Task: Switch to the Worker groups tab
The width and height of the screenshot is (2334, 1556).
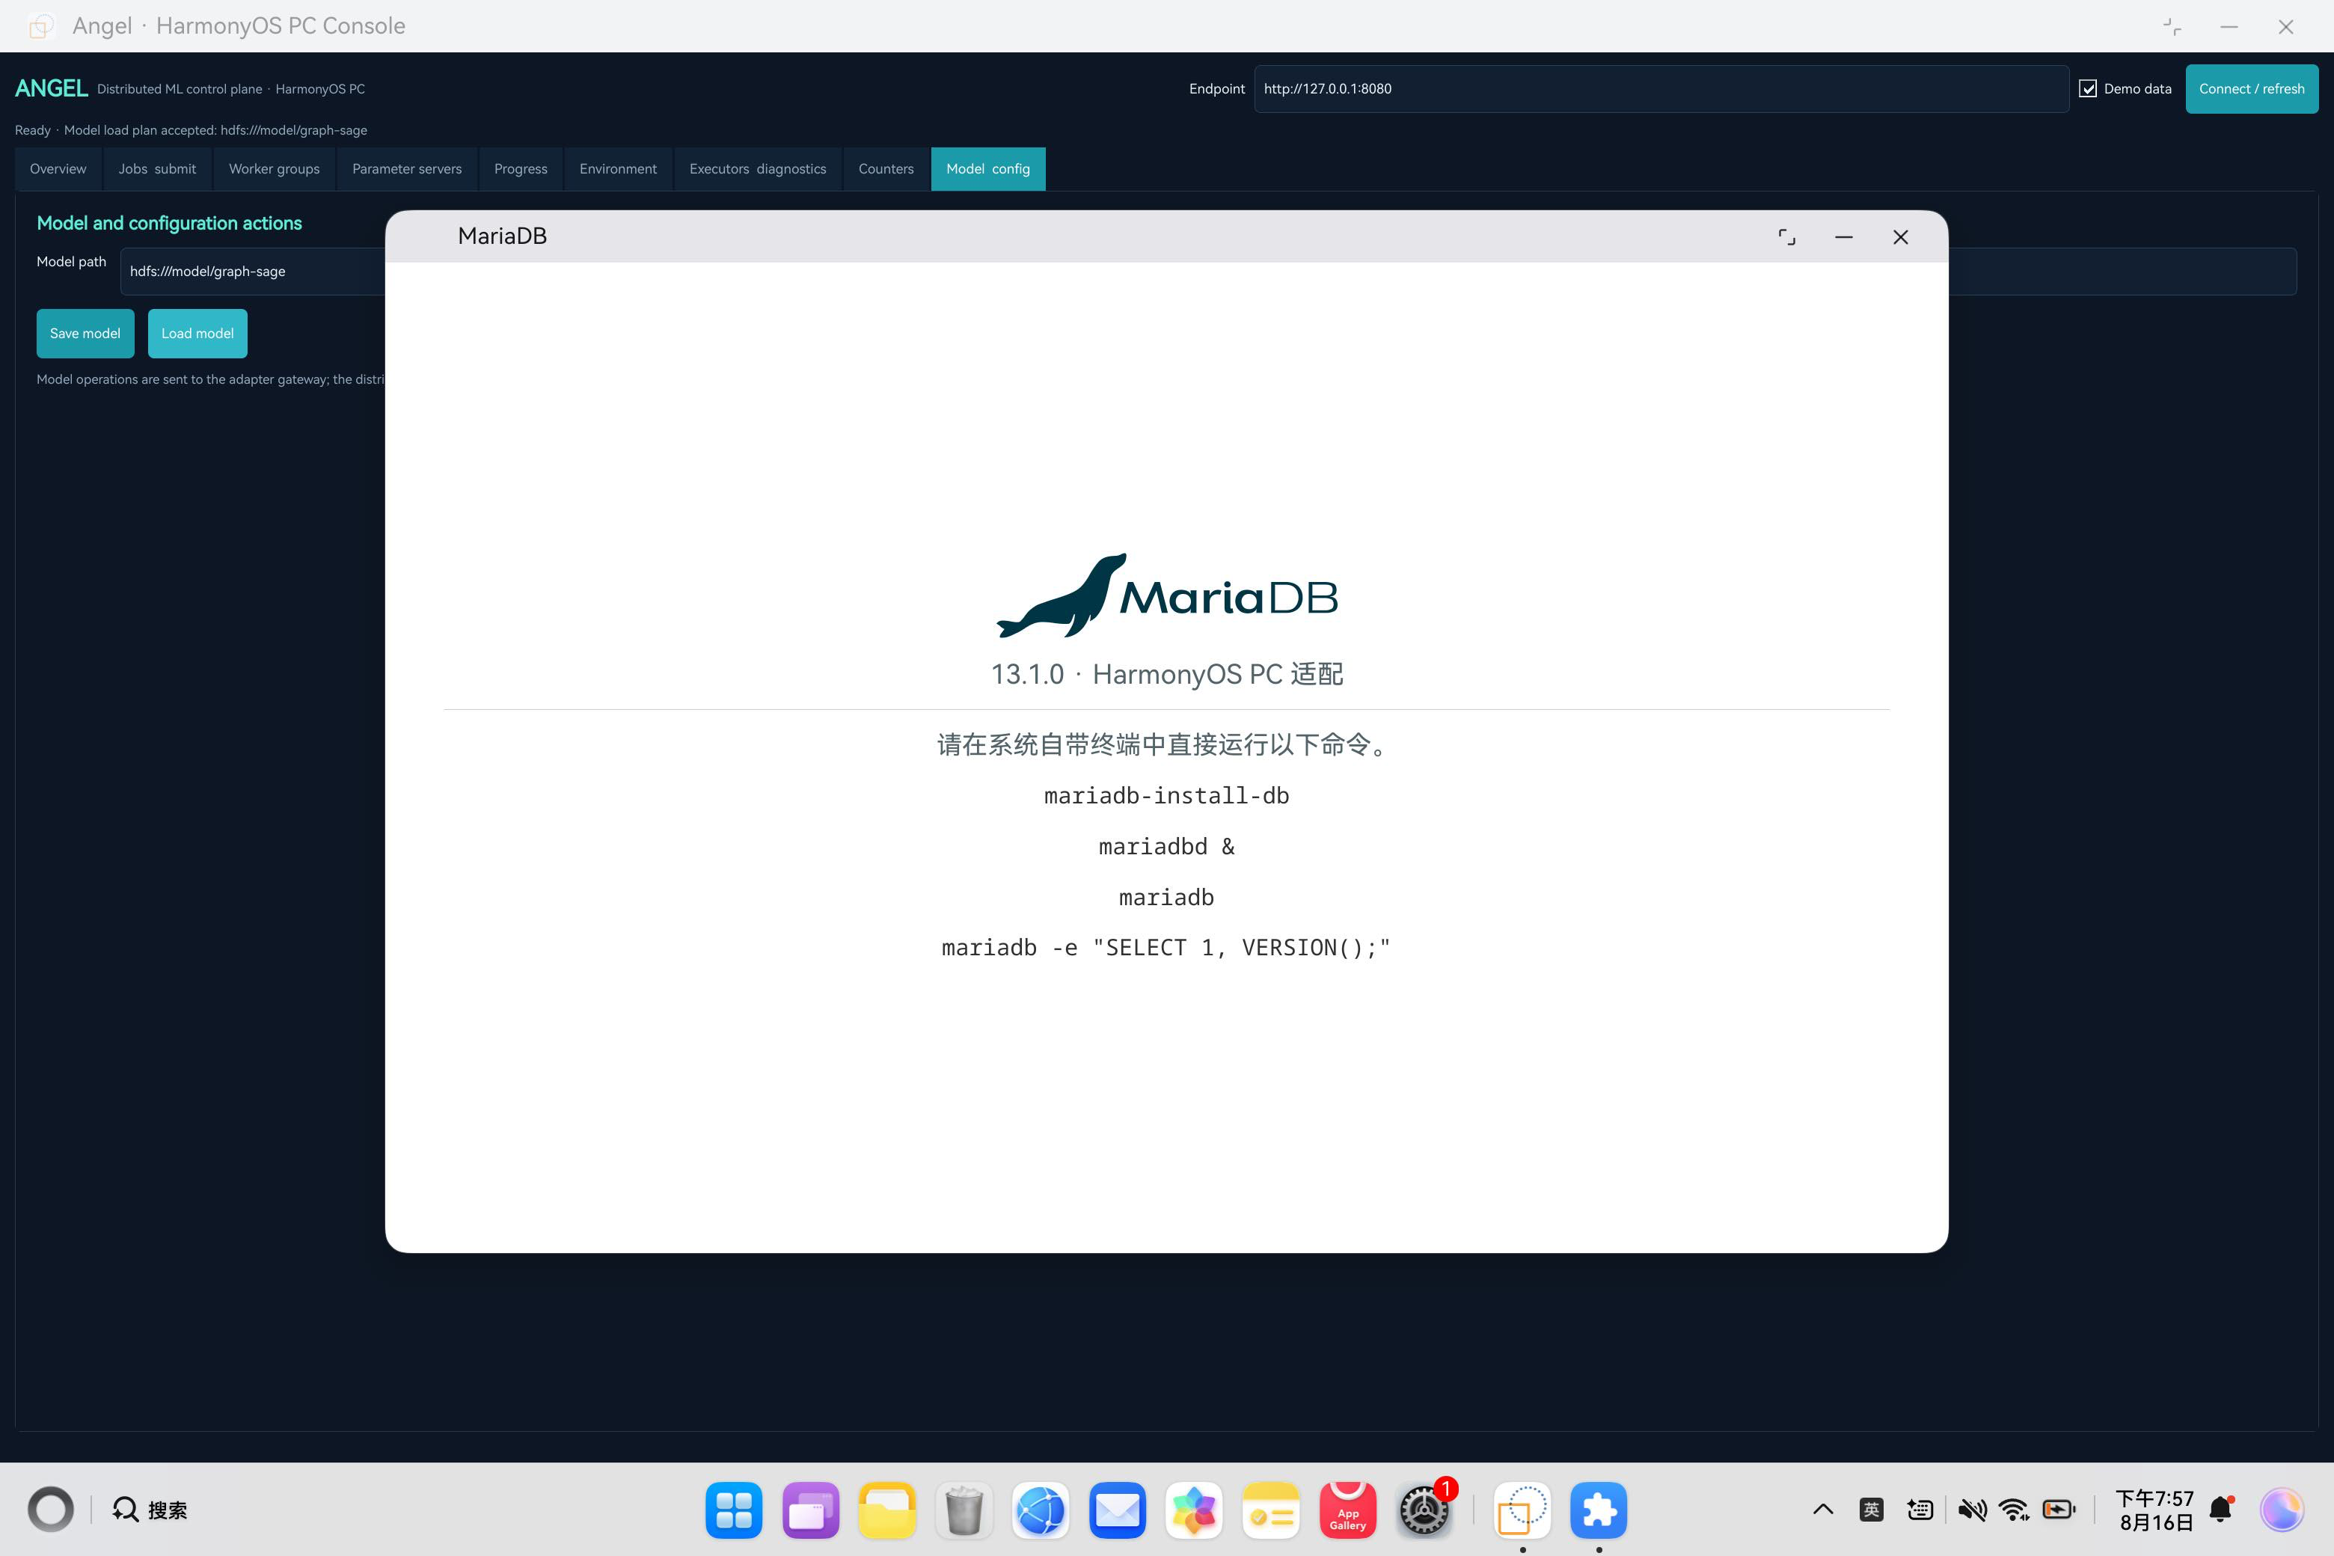Action: coord(274,169)
